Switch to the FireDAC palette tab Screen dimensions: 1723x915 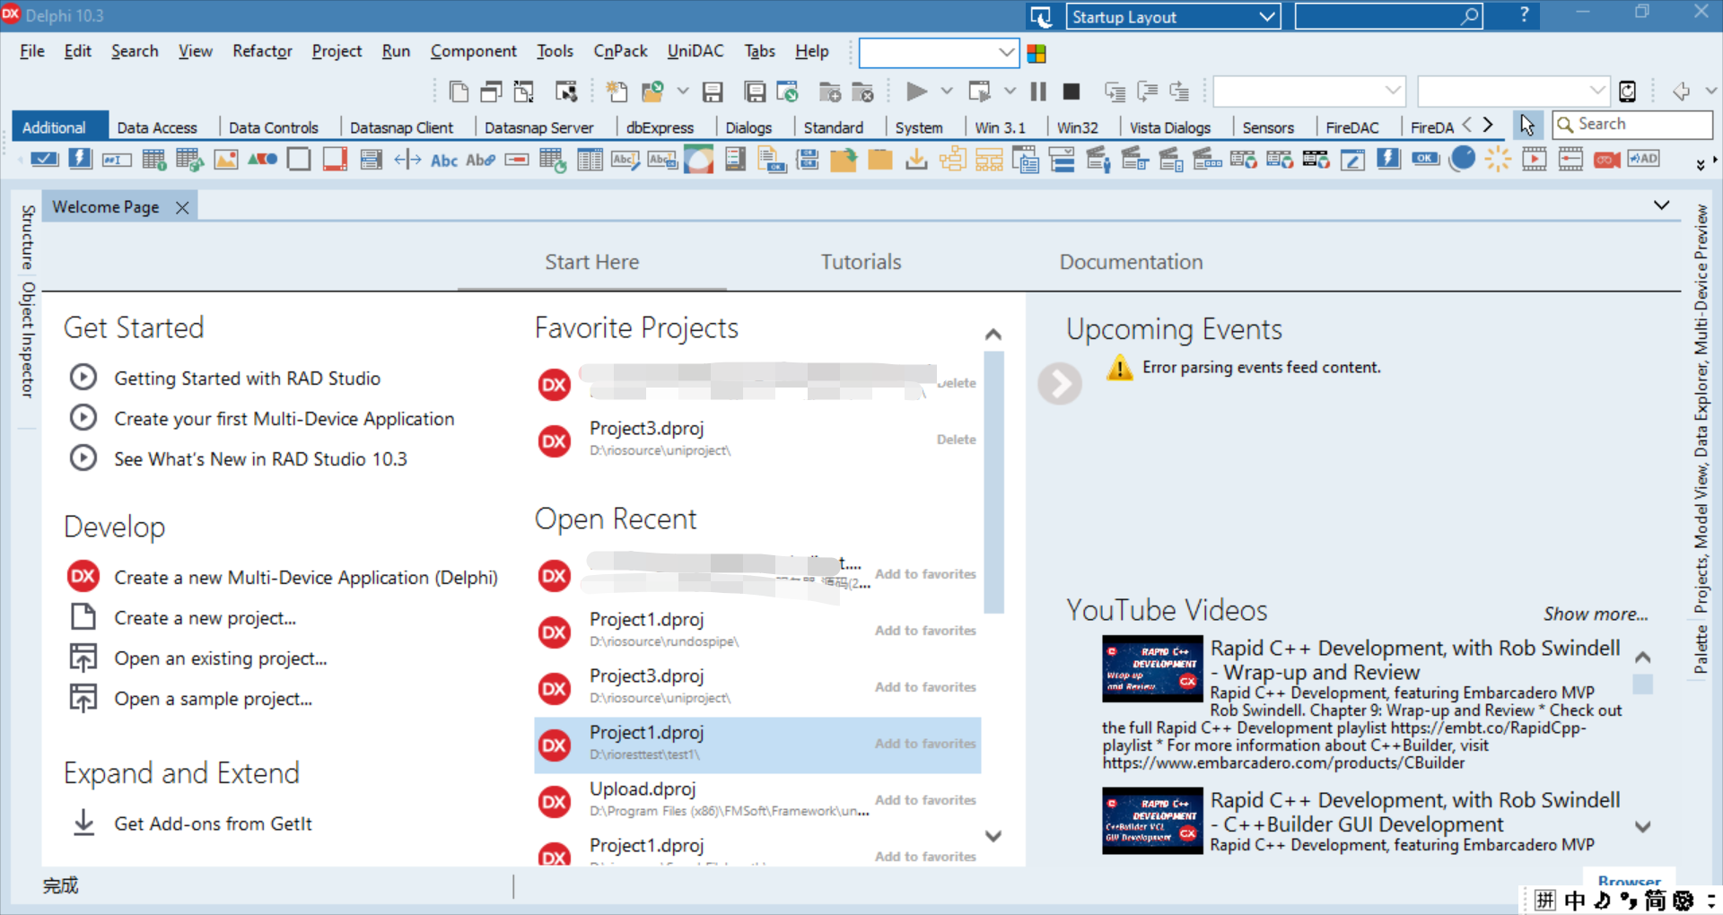tap(1352, 127)
